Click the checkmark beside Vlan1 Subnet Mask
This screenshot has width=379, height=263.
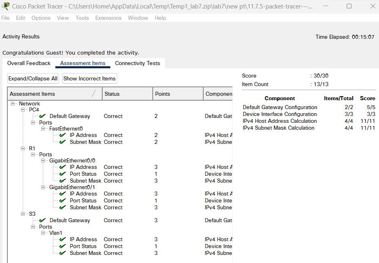point(63,253)
